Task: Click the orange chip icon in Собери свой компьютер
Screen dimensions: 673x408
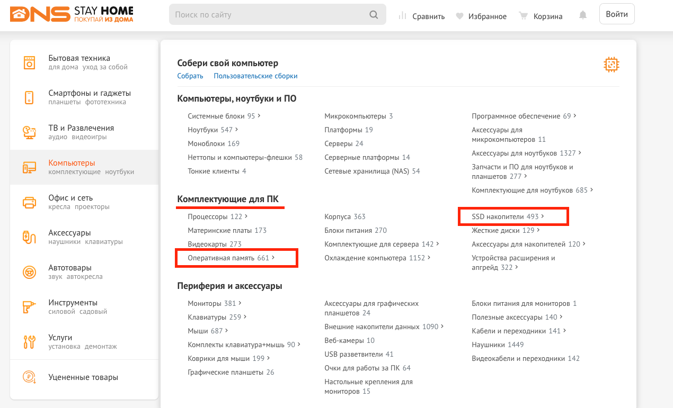Action: [x=612, y=65]
